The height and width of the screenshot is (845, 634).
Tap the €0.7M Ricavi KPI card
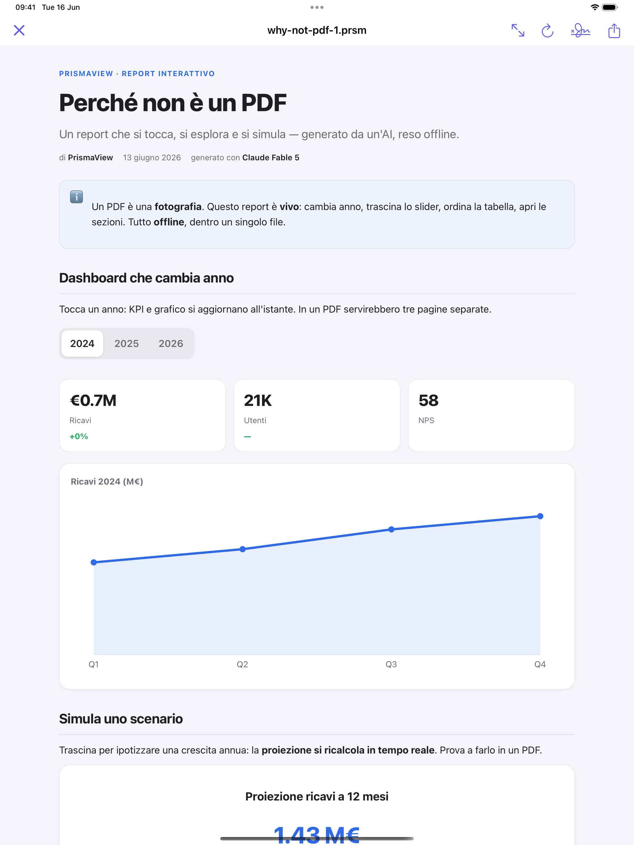(143, 415)
